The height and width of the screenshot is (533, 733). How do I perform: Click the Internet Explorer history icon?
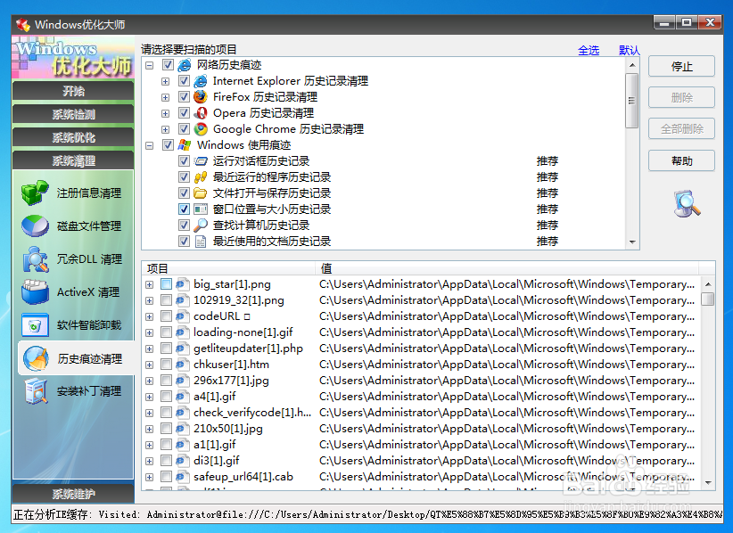(x=201, y=81)
